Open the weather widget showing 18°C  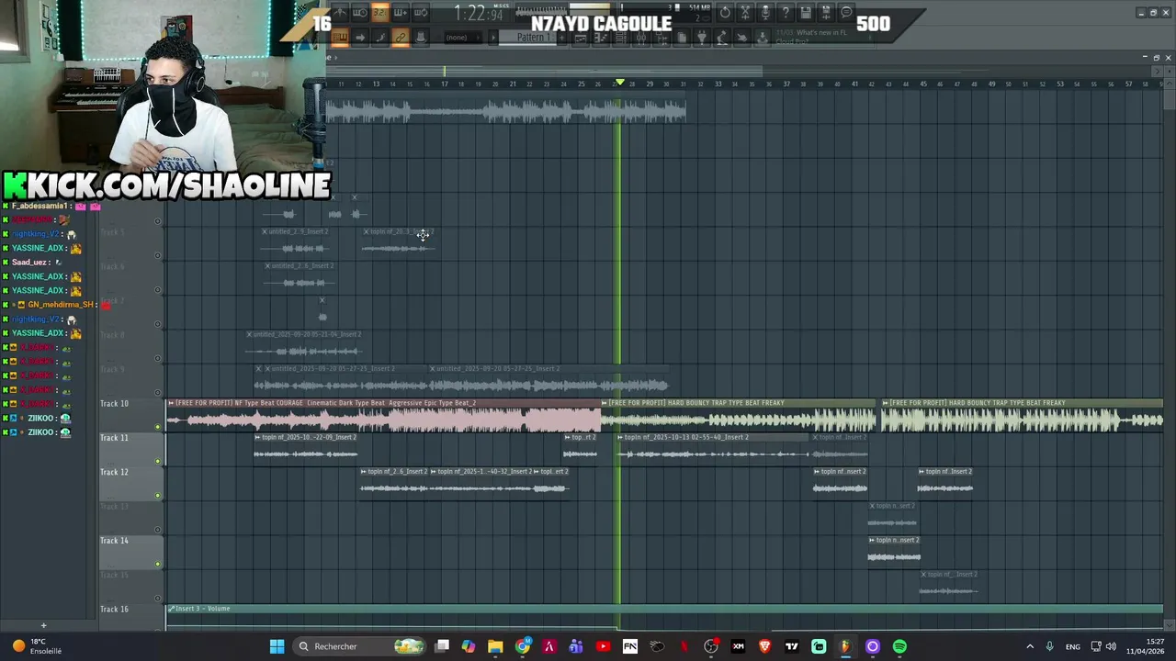[x=37, y=646]
